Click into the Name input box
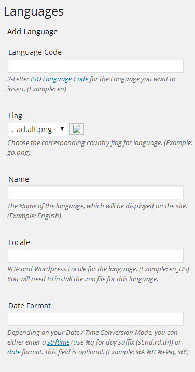Screen dimensions: 195x372 coord(95,192)
